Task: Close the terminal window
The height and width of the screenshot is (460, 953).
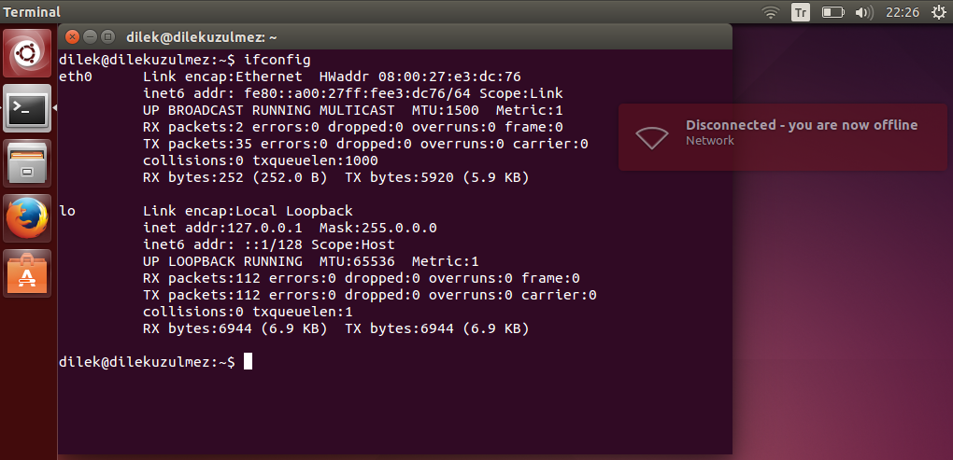Action: click(72, 36)
